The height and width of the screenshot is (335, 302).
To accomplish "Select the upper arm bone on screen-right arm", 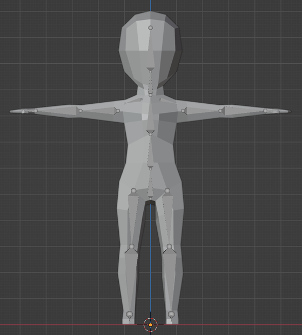I will pyautogui.click(x=202, y=111).
